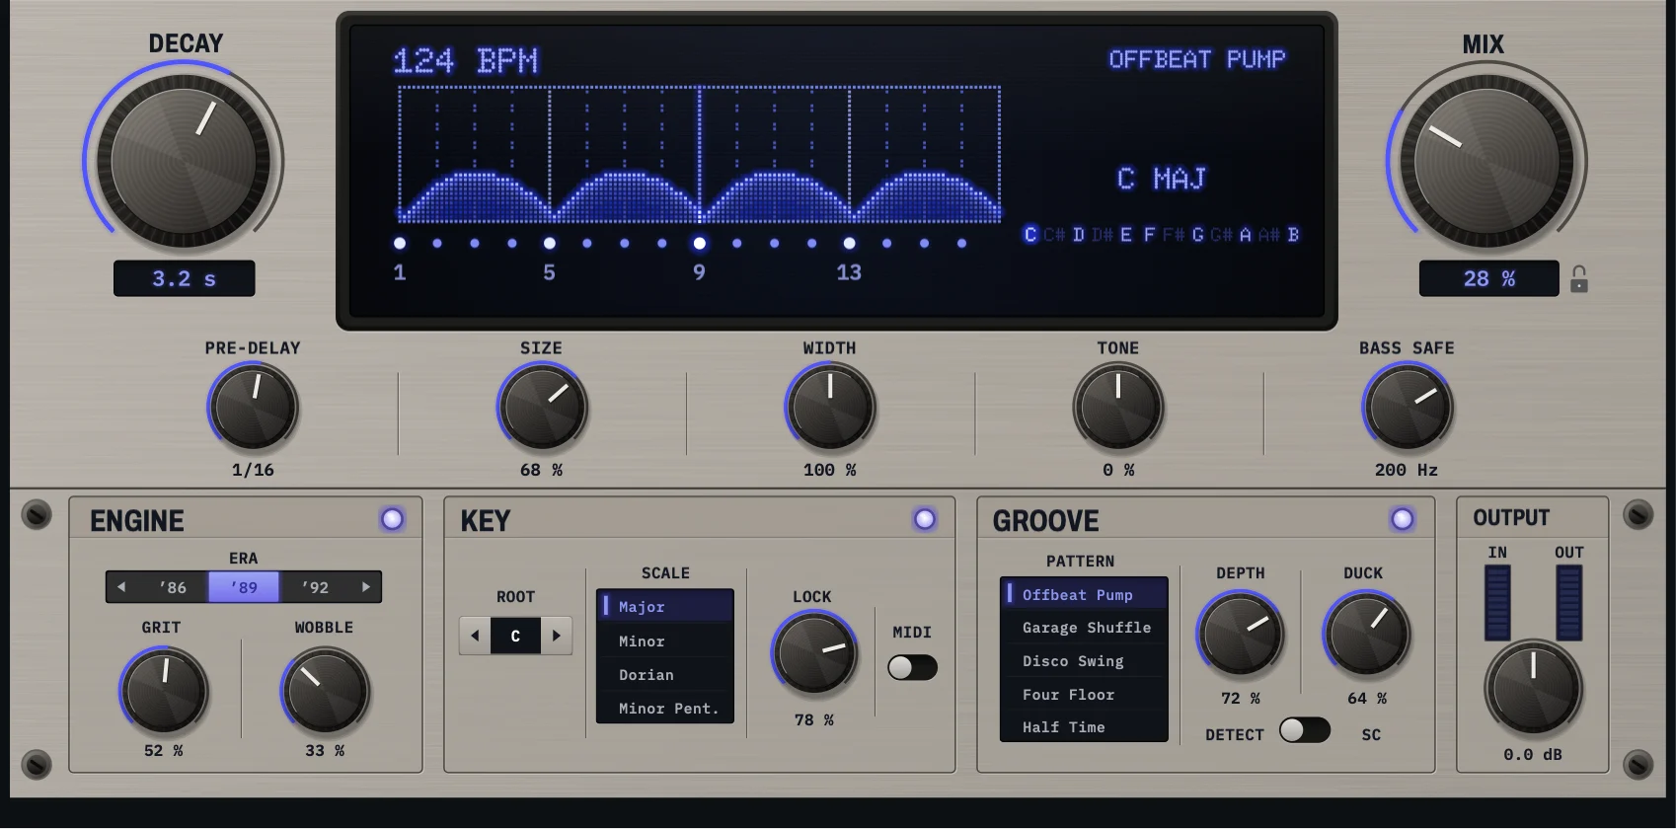This screenshot has width=1676, height=829.
Task: Select the '92 era
Action: tap(315, 587)
